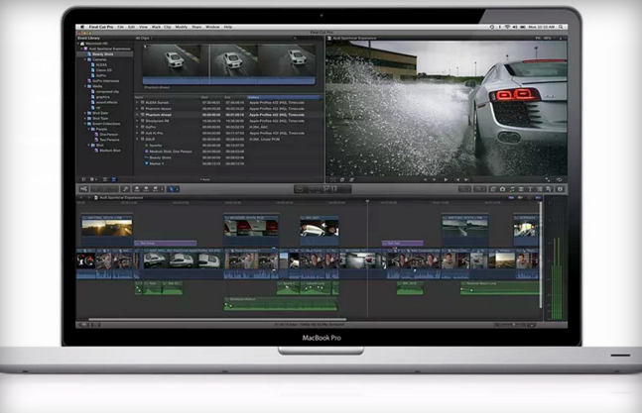This screenshot has height=413, width=642.
Task: Click the Append clip to storyline button
Action: [x=156, y=189]
